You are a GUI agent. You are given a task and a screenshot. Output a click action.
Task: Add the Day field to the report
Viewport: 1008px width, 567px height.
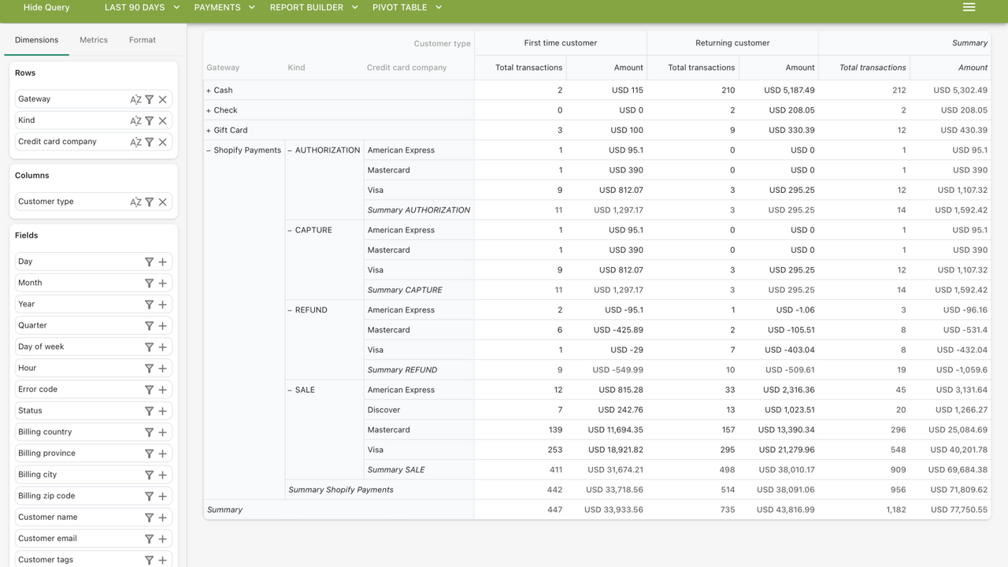point(162,261)
